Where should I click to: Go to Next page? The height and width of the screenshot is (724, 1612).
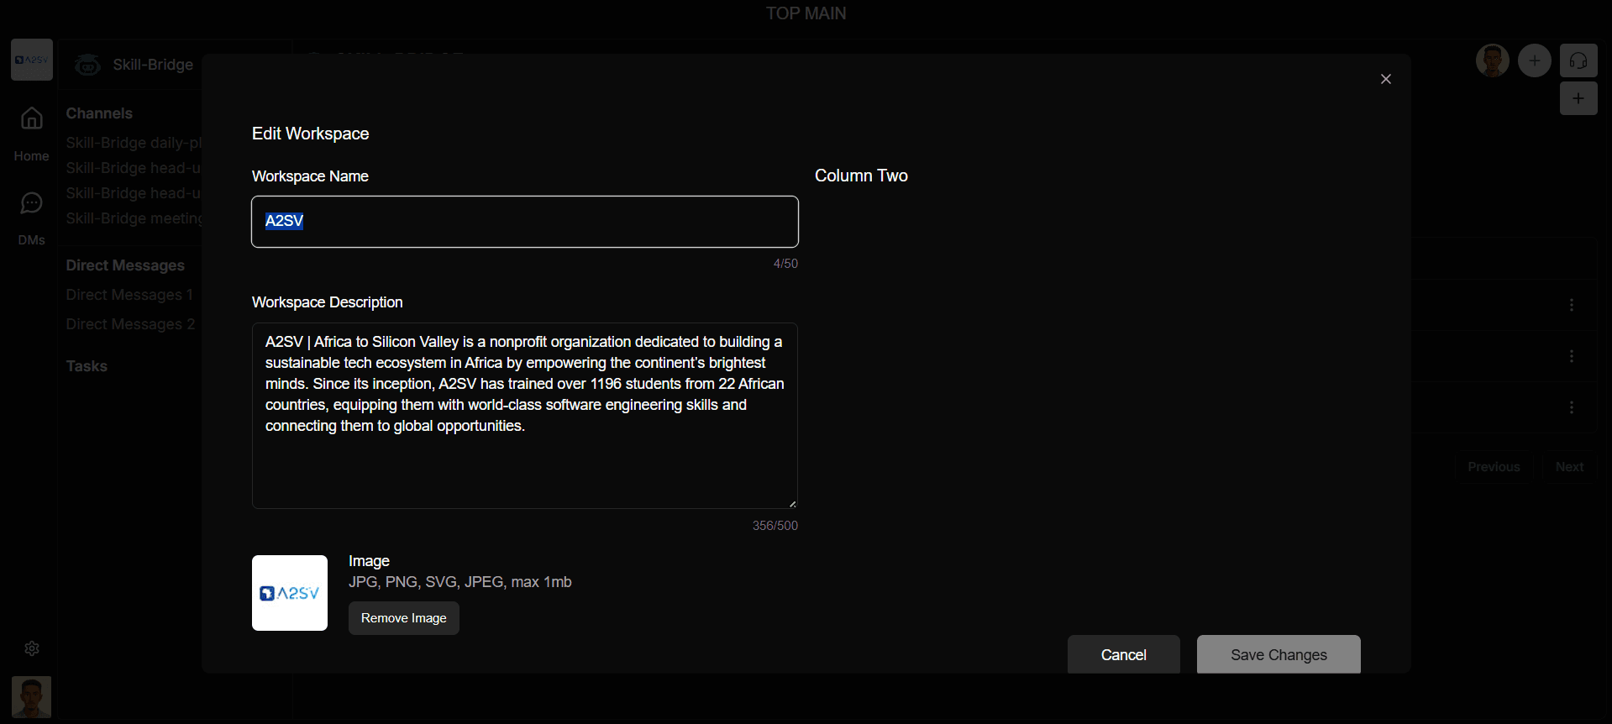1569,467
